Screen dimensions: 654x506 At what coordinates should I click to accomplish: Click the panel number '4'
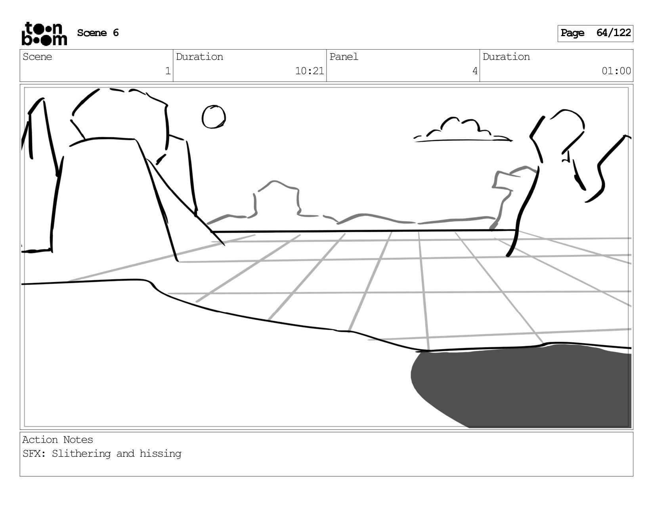[x=475, y=71]
